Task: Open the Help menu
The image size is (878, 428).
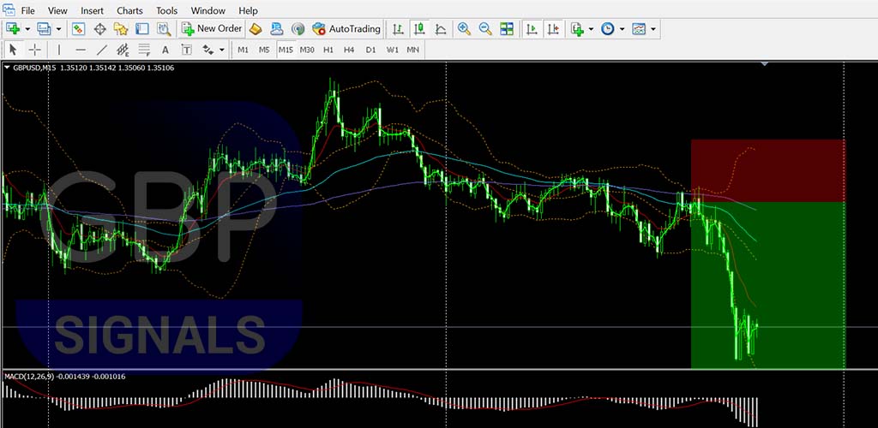Action: click(248, 10)
